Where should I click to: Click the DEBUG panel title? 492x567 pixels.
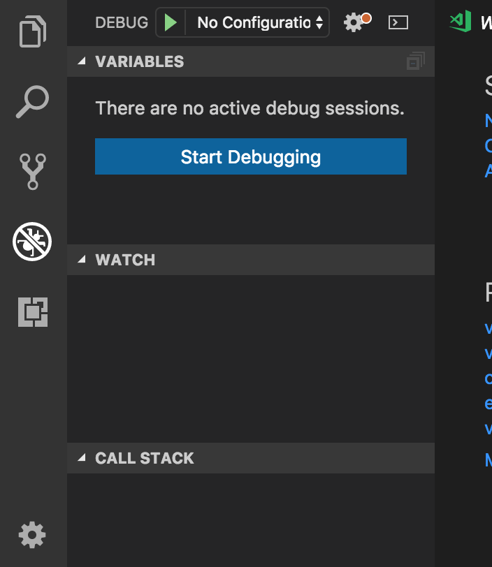[x=121, y=22]
